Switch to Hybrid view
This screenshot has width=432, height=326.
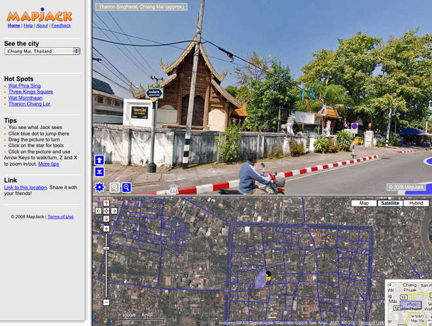[416, 204]
